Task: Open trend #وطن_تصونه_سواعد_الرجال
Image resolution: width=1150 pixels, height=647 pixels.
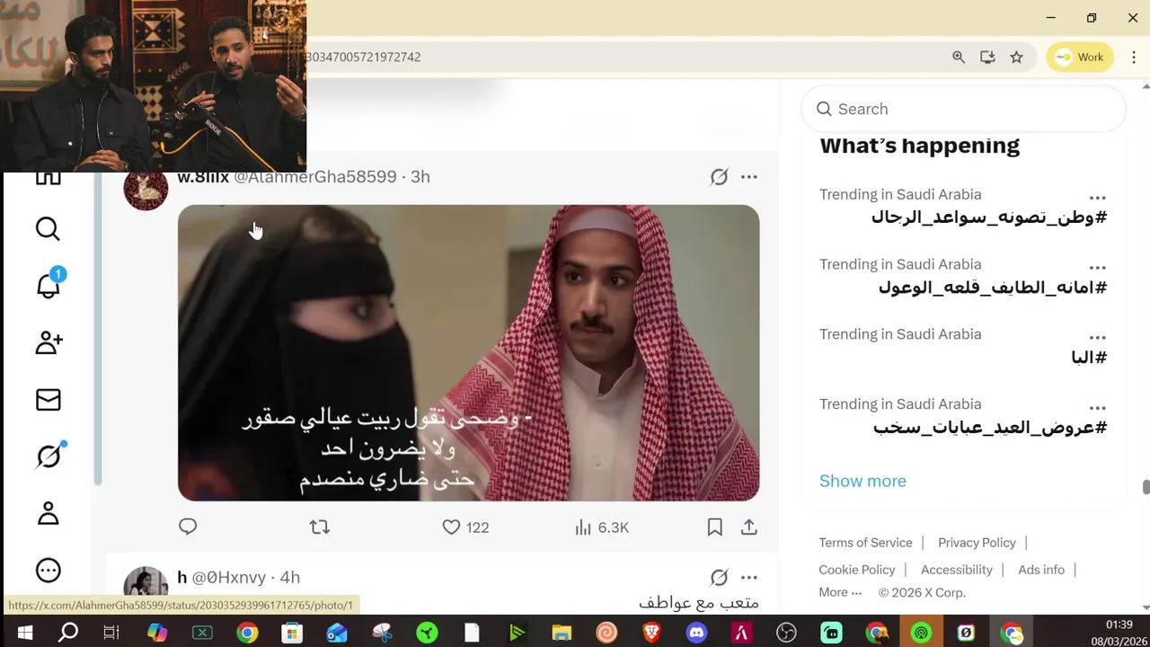Action: [989, 217]
